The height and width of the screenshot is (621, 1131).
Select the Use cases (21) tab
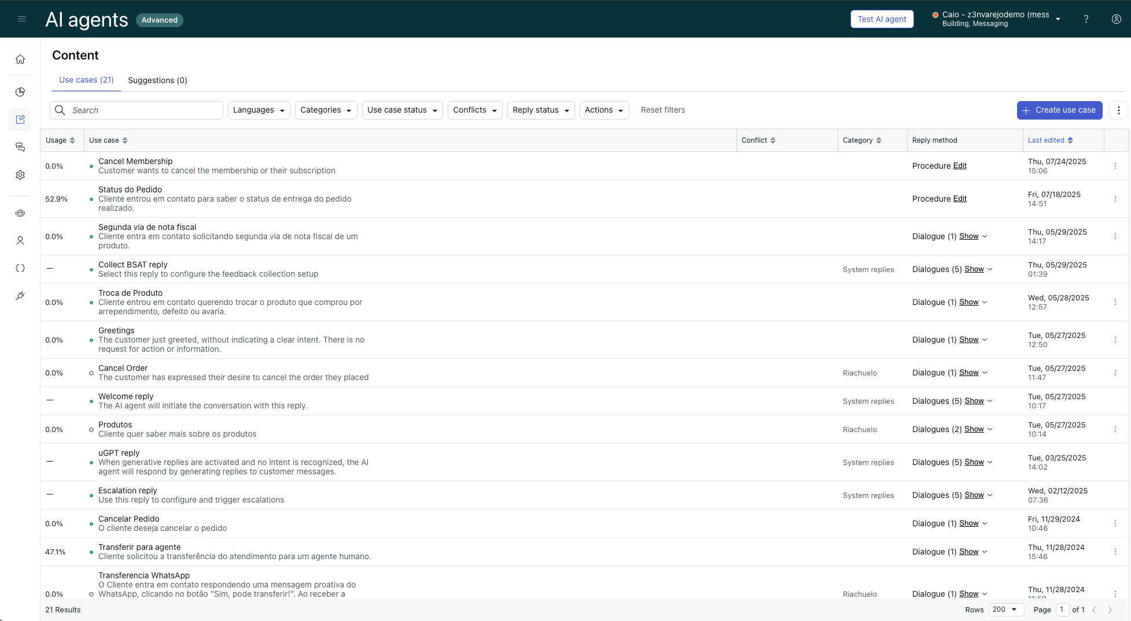[86, 80]
